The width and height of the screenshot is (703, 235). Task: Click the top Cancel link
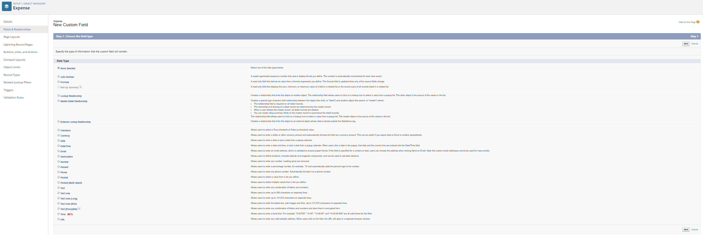pyautogui.click(x=694, y=44)
